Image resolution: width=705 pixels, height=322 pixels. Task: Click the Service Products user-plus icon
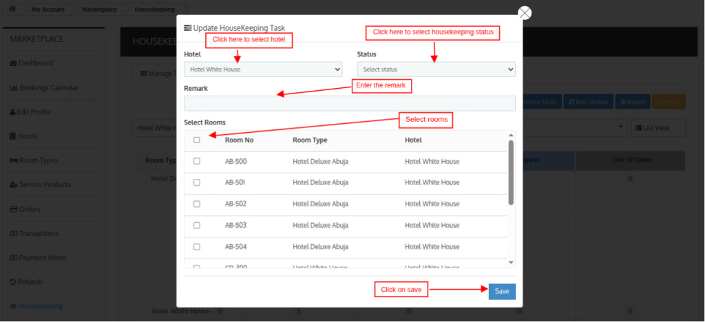click(14, 184)
